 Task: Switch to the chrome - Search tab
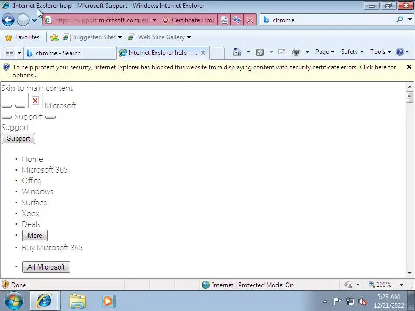pos(70,53)
